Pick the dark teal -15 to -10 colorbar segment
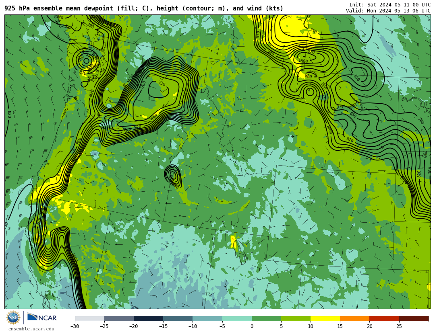 [x=178, y=318]
